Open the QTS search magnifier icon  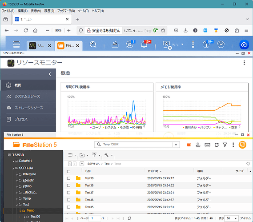click(93, 44)
